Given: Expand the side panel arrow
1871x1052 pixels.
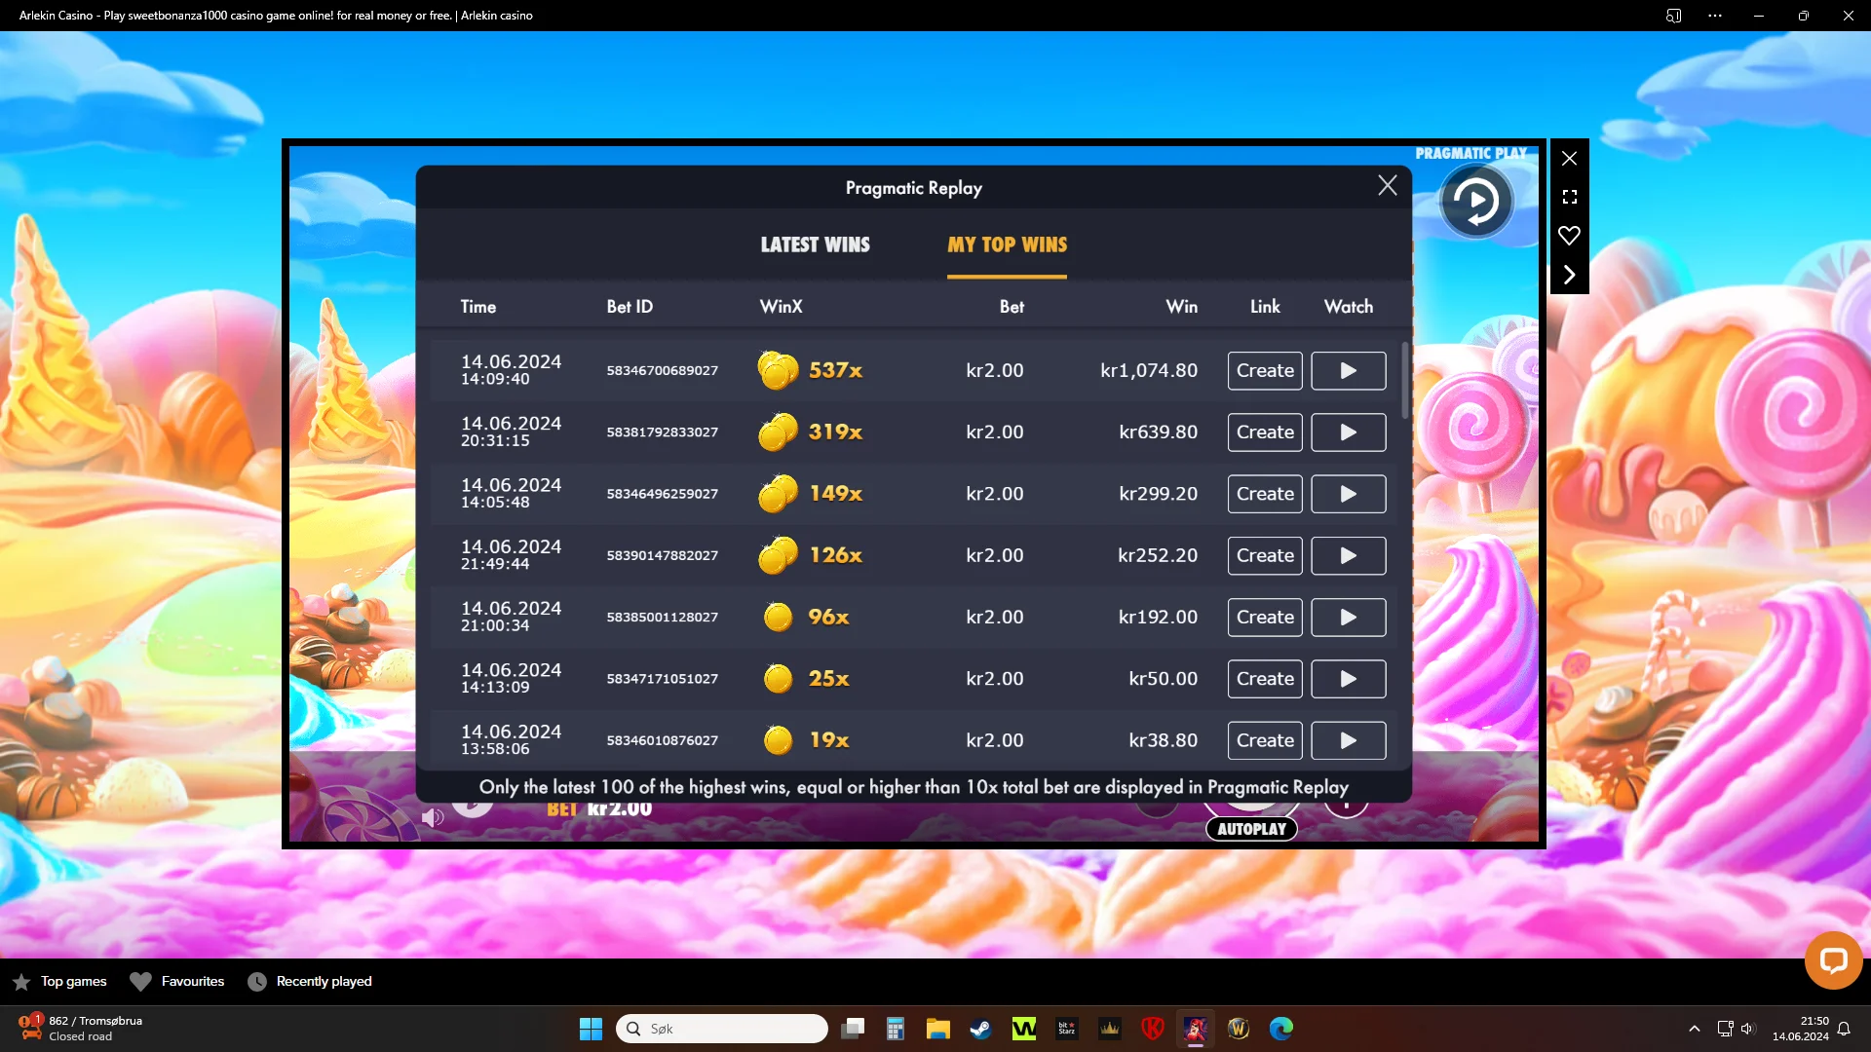Looking at the screenshot, I should (x=1569, y=275).
